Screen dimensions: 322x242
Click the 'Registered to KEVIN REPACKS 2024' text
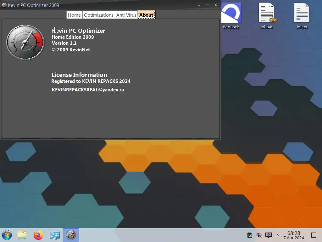pos(91,81)
